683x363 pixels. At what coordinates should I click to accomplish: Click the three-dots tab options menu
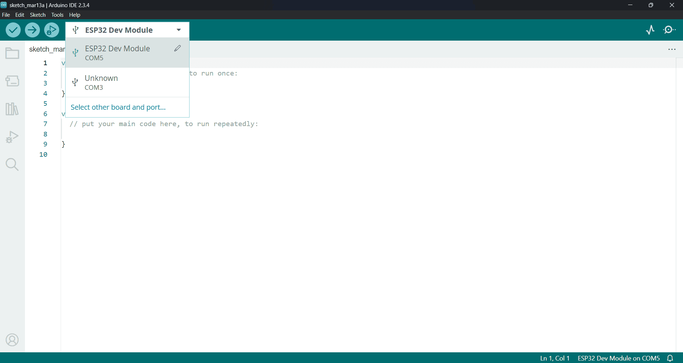672,49
